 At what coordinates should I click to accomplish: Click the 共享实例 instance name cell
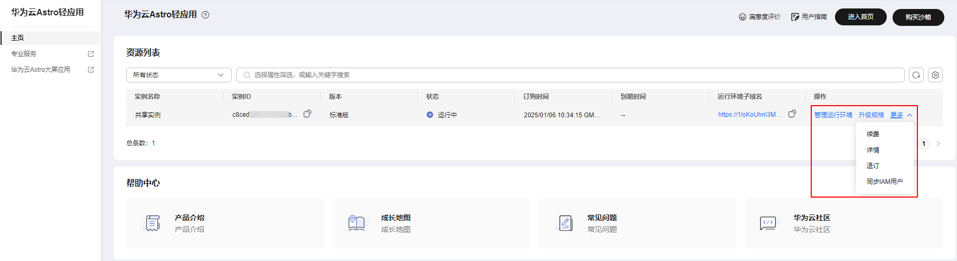click(148, 115)
